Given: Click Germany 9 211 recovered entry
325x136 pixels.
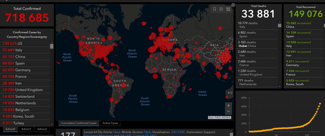Looking at the screenshot, I should click(x=304, y=63).
